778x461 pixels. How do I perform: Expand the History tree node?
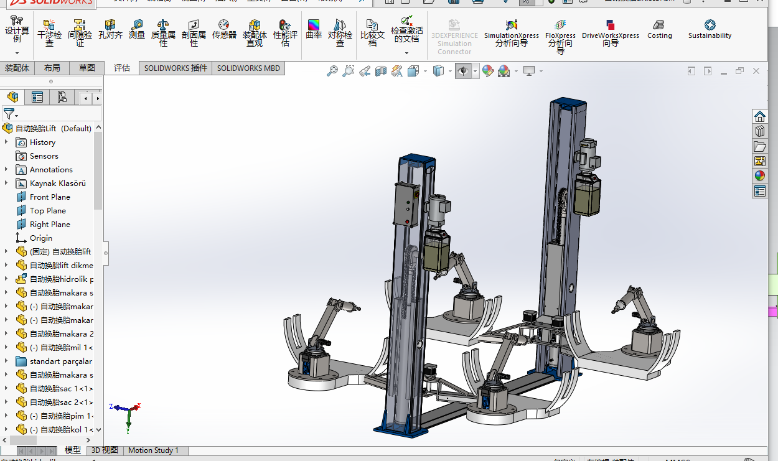6,142
